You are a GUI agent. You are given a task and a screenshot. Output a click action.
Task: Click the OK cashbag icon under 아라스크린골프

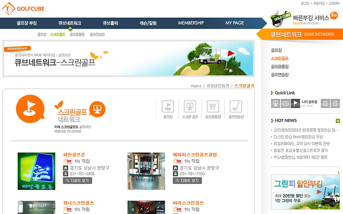click(x=178, y=209)
